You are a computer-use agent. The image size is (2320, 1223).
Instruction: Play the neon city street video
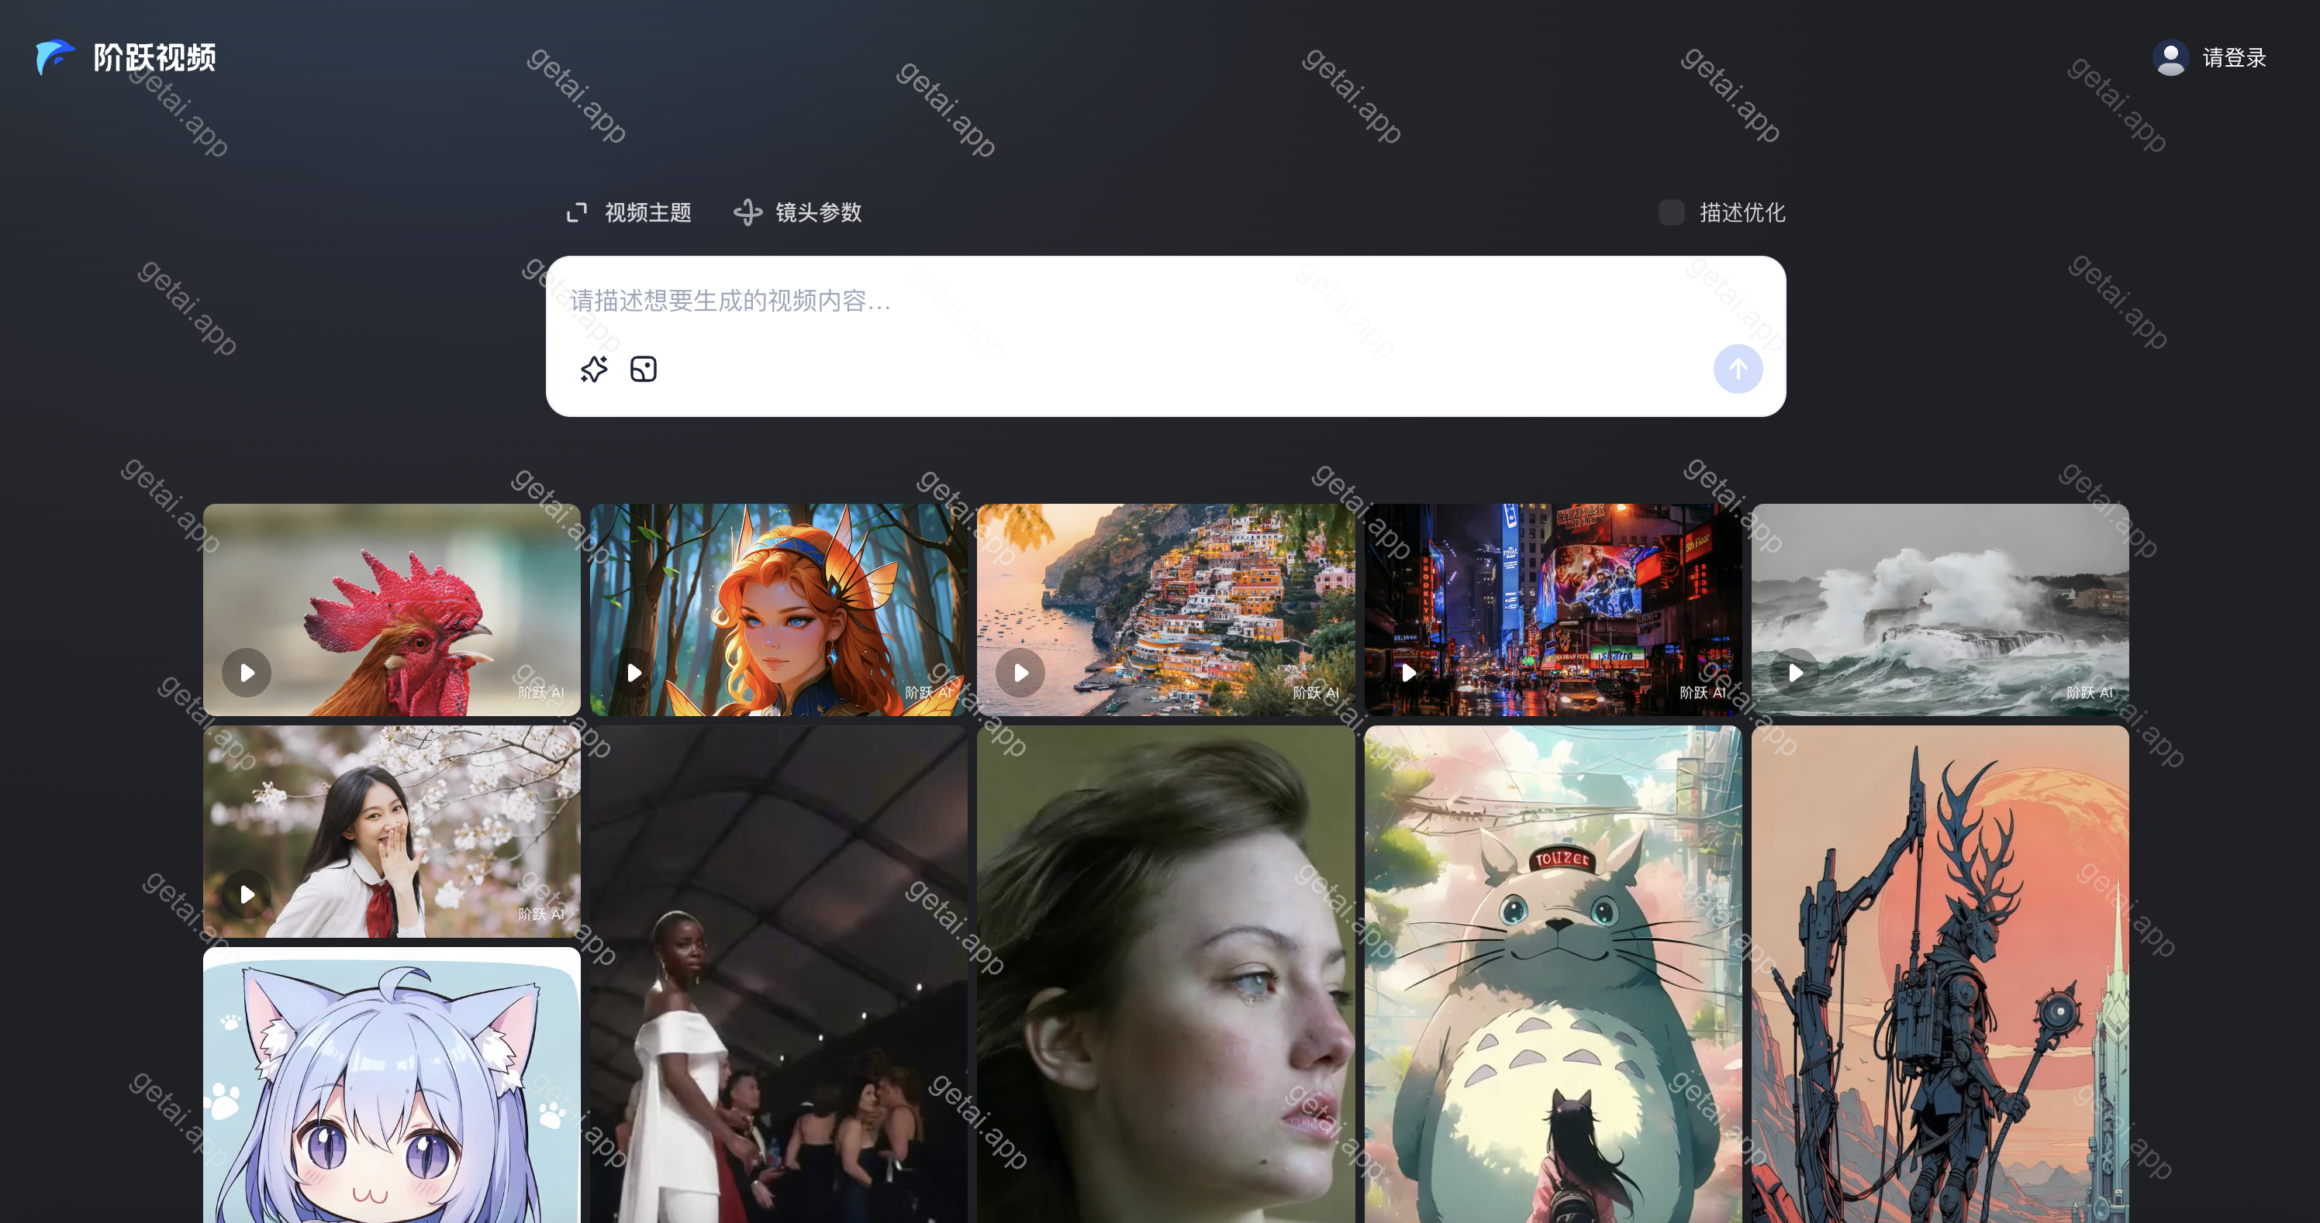pyautogui.click(x=1407, y=672)
